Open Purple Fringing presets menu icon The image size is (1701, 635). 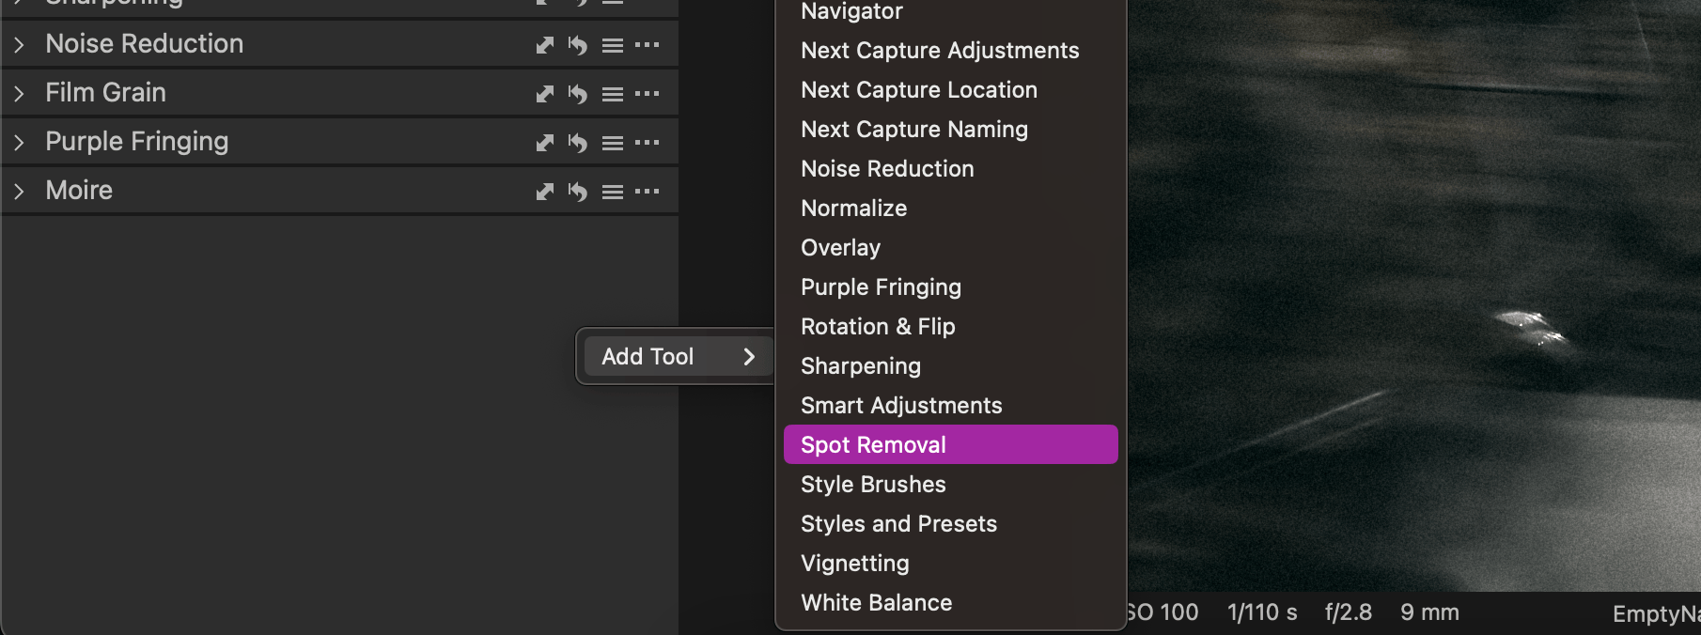[613, 143]
